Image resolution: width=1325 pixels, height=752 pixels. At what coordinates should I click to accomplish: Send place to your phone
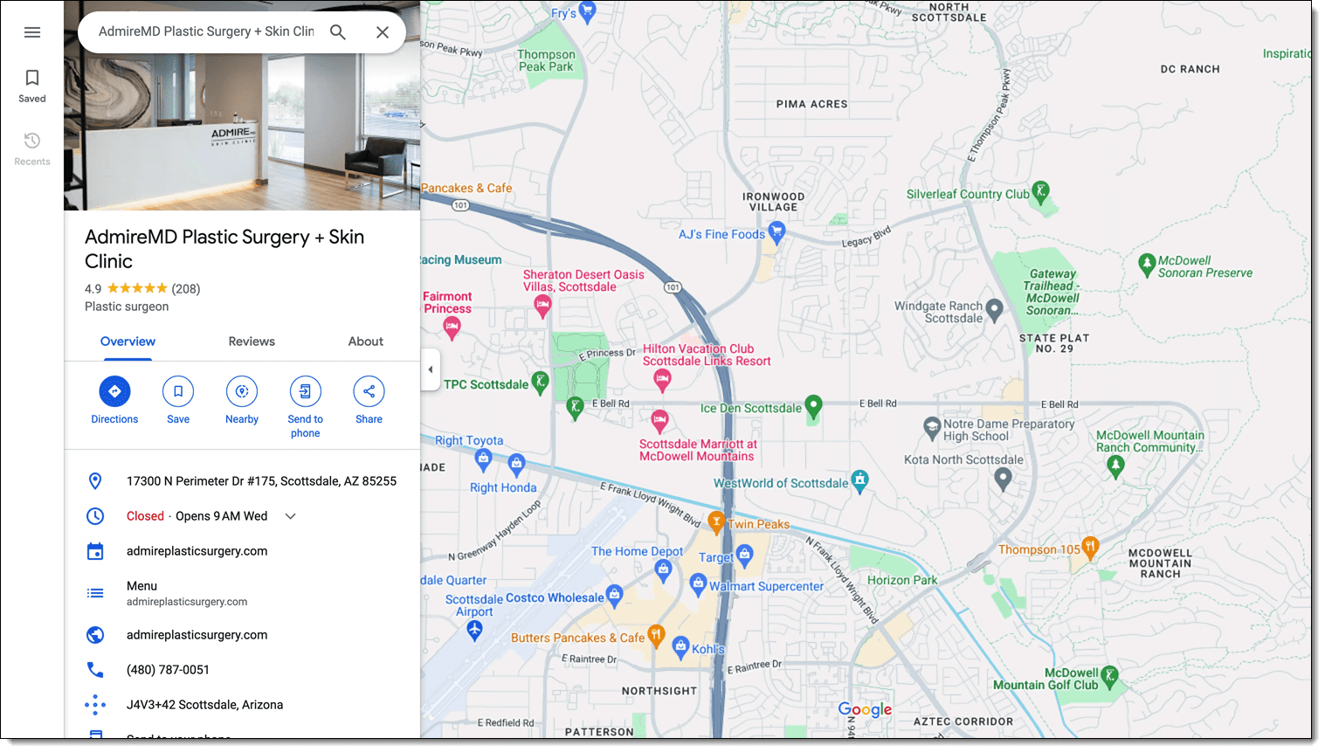point(305,392)
